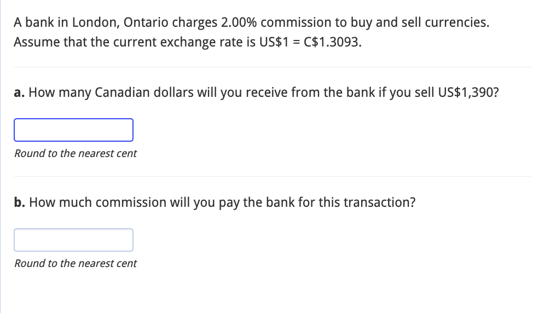Screen dimensions: 533x313
Task: Click the bold "b." question label
Action: point(20,202)
